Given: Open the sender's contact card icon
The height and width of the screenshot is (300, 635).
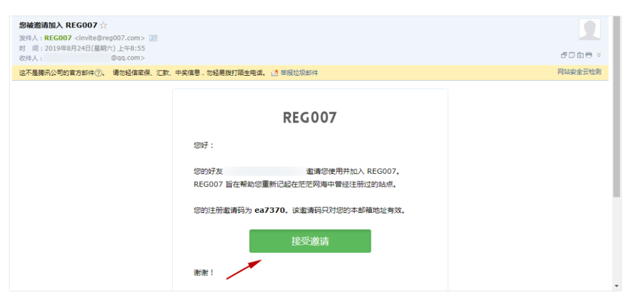Looking at the screenshot, I should pos(154,38).
